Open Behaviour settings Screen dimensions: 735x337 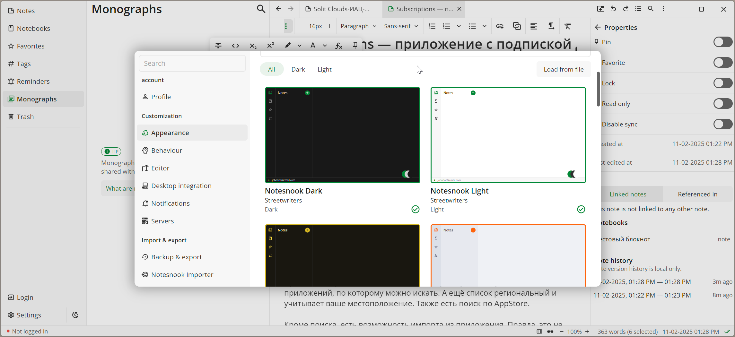(192, 151)
